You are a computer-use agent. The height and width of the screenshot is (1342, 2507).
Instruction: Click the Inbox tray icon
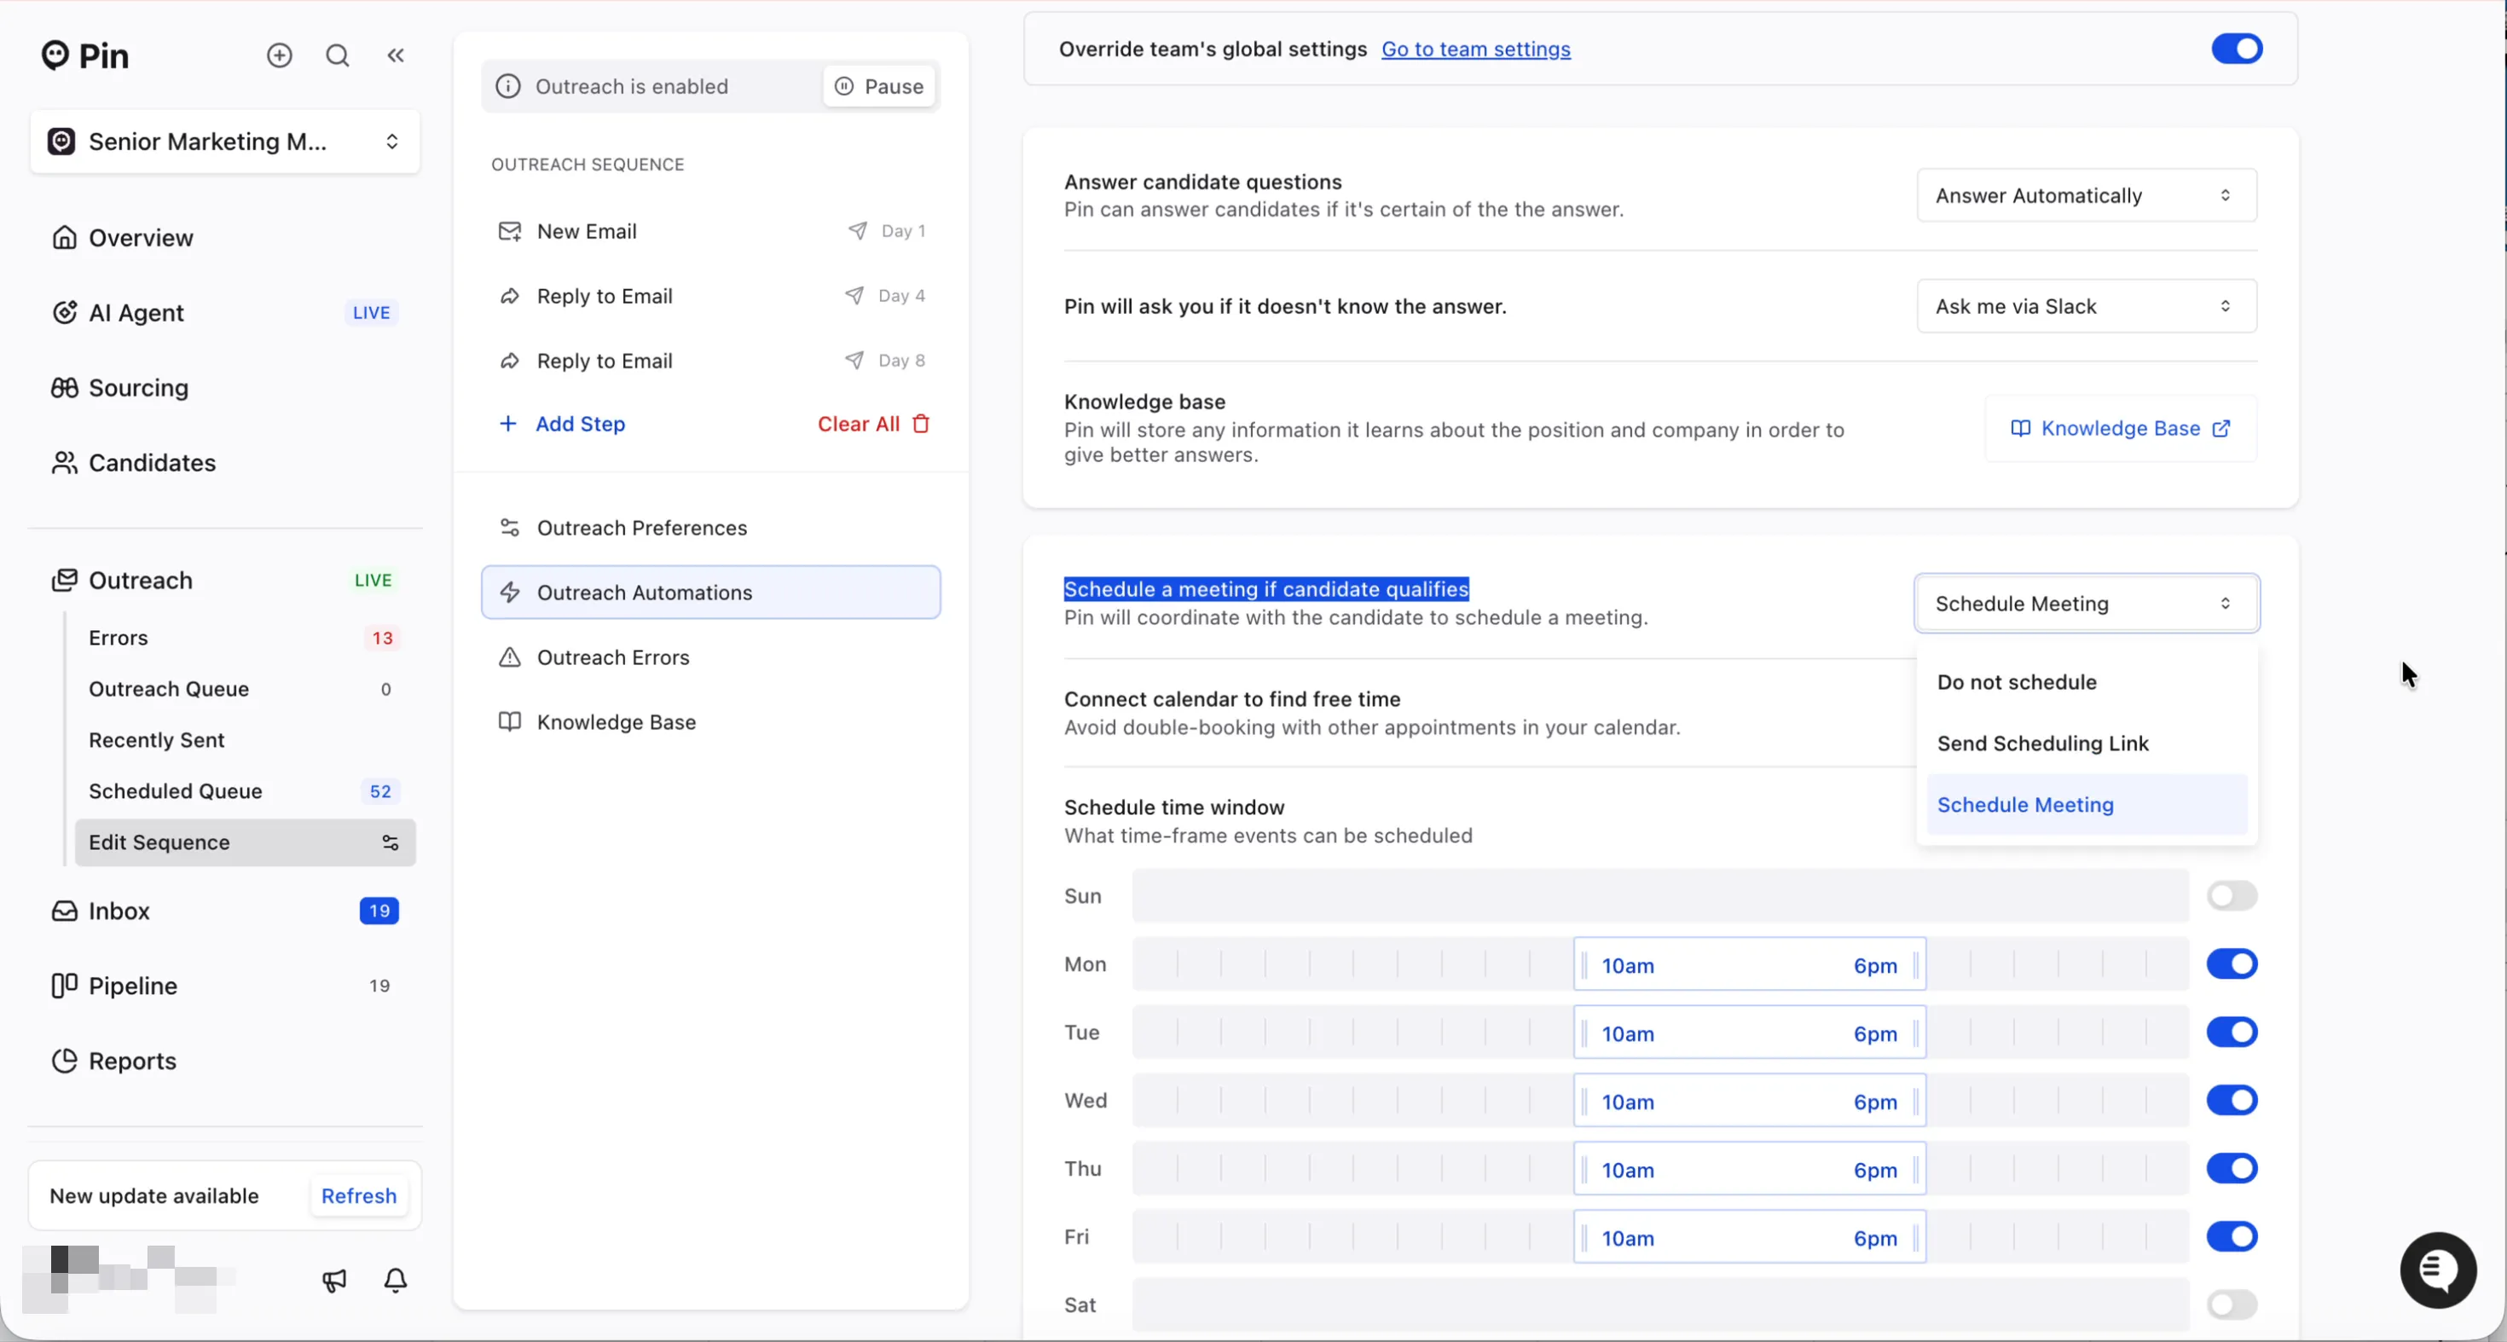click(x=64, y=911)
